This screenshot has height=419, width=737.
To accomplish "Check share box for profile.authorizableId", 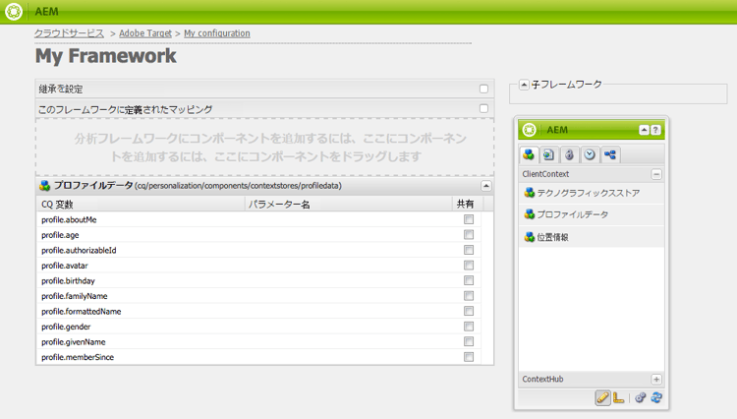I will coord(469,250).
